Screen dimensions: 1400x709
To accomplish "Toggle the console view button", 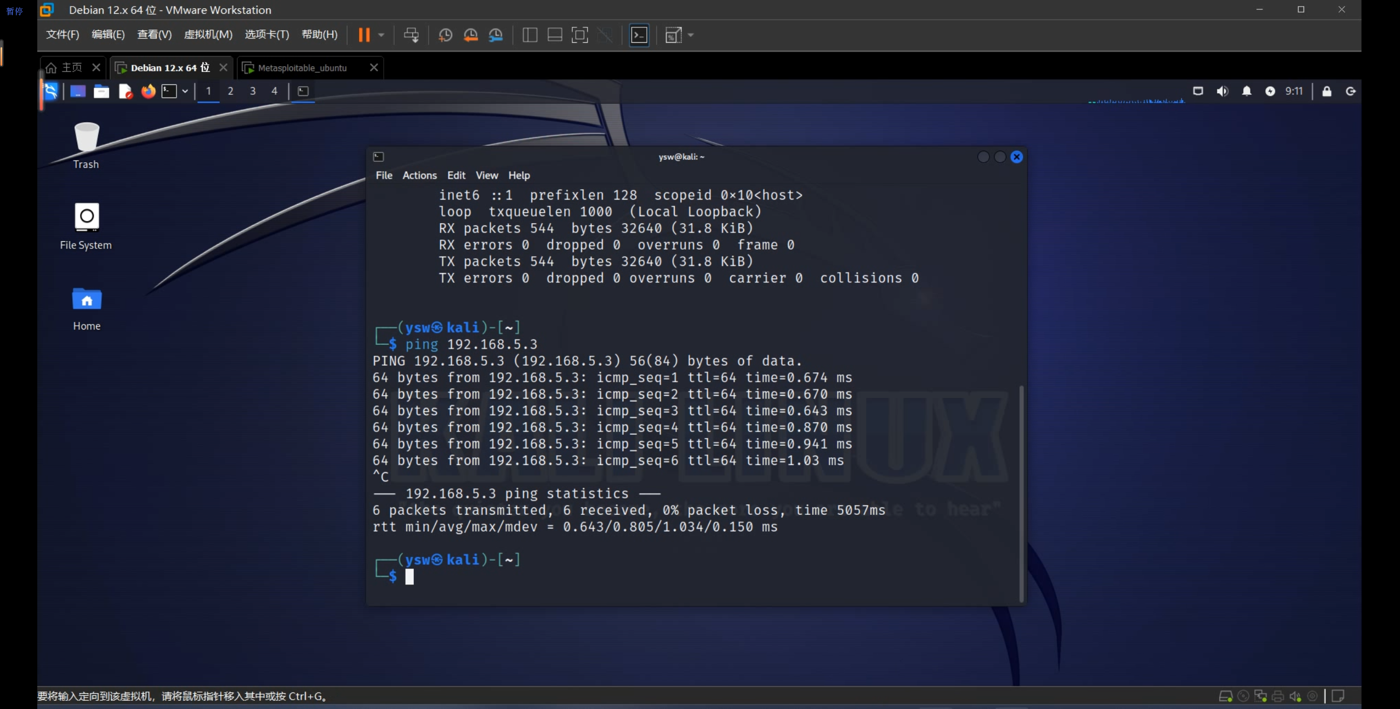I will tap(639, 35).
